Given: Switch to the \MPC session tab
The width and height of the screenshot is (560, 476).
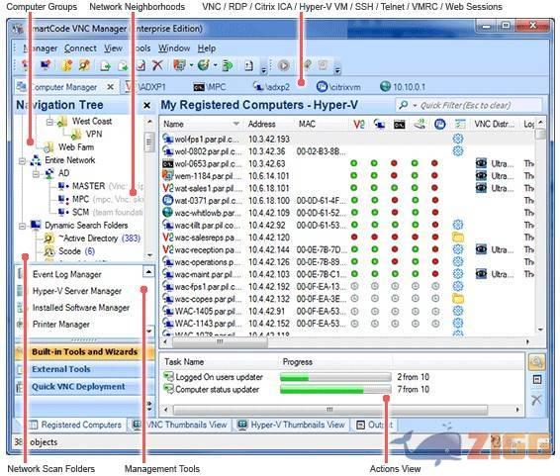Looking at the screenshot, I should [210, 87].
